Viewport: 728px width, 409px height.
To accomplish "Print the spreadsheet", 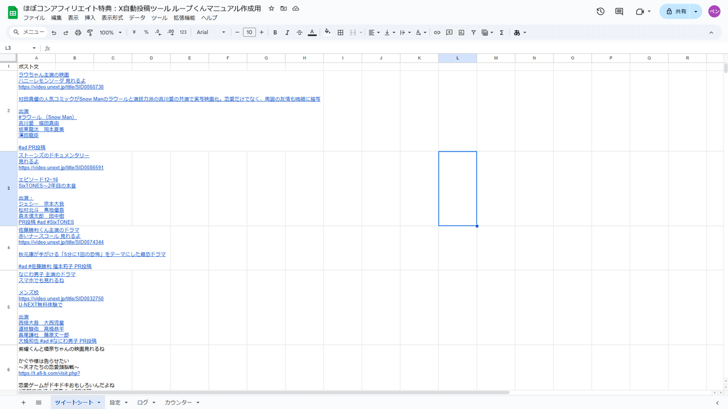I will pyautogui.click(x=78, y=33).
